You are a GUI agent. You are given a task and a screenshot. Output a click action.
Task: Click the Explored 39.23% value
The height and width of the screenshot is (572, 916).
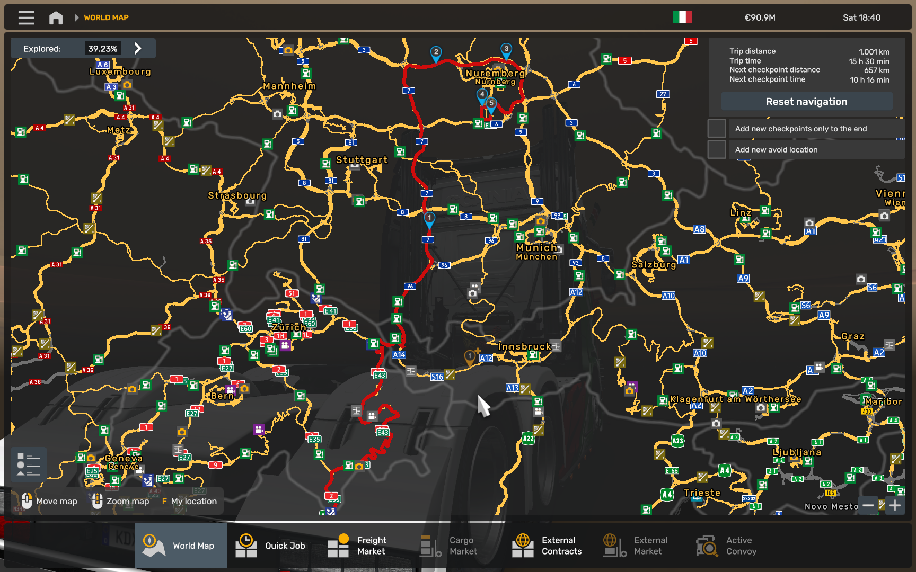(x=103, y=49)
